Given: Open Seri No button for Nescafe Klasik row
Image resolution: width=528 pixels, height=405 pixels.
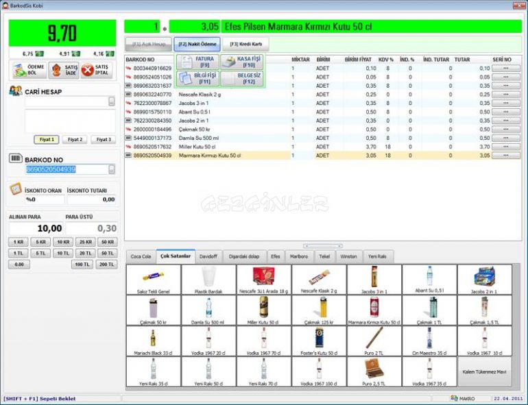Looking at the screenshot, I should pyautogui.click(x=506, y=95).
